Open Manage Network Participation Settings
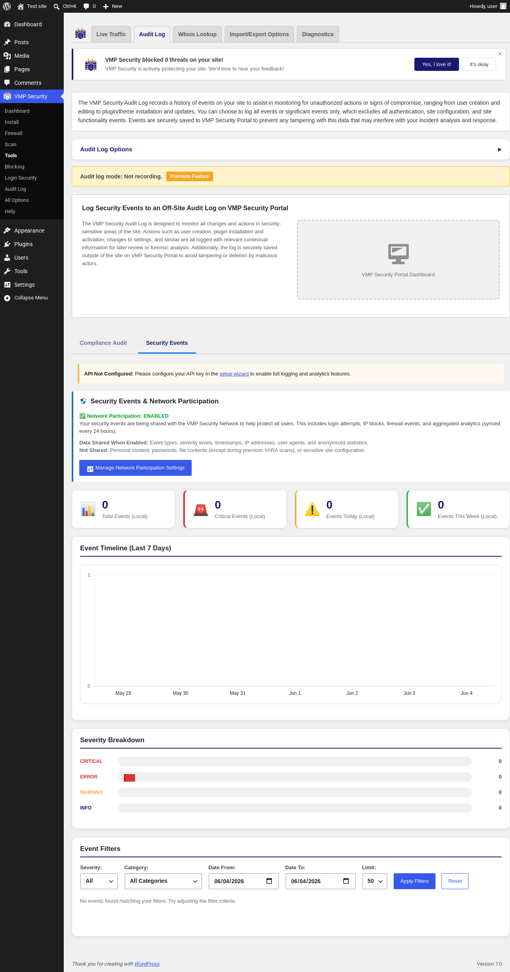Screen dimensions: 510x972 click(x=135, y=468)
